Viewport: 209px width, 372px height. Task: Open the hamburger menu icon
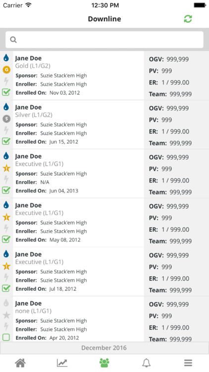[188, 363]
